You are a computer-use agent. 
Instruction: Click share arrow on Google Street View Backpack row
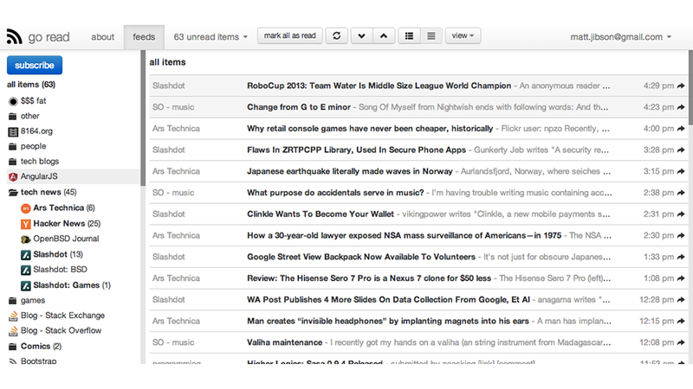tap(681, 257)
